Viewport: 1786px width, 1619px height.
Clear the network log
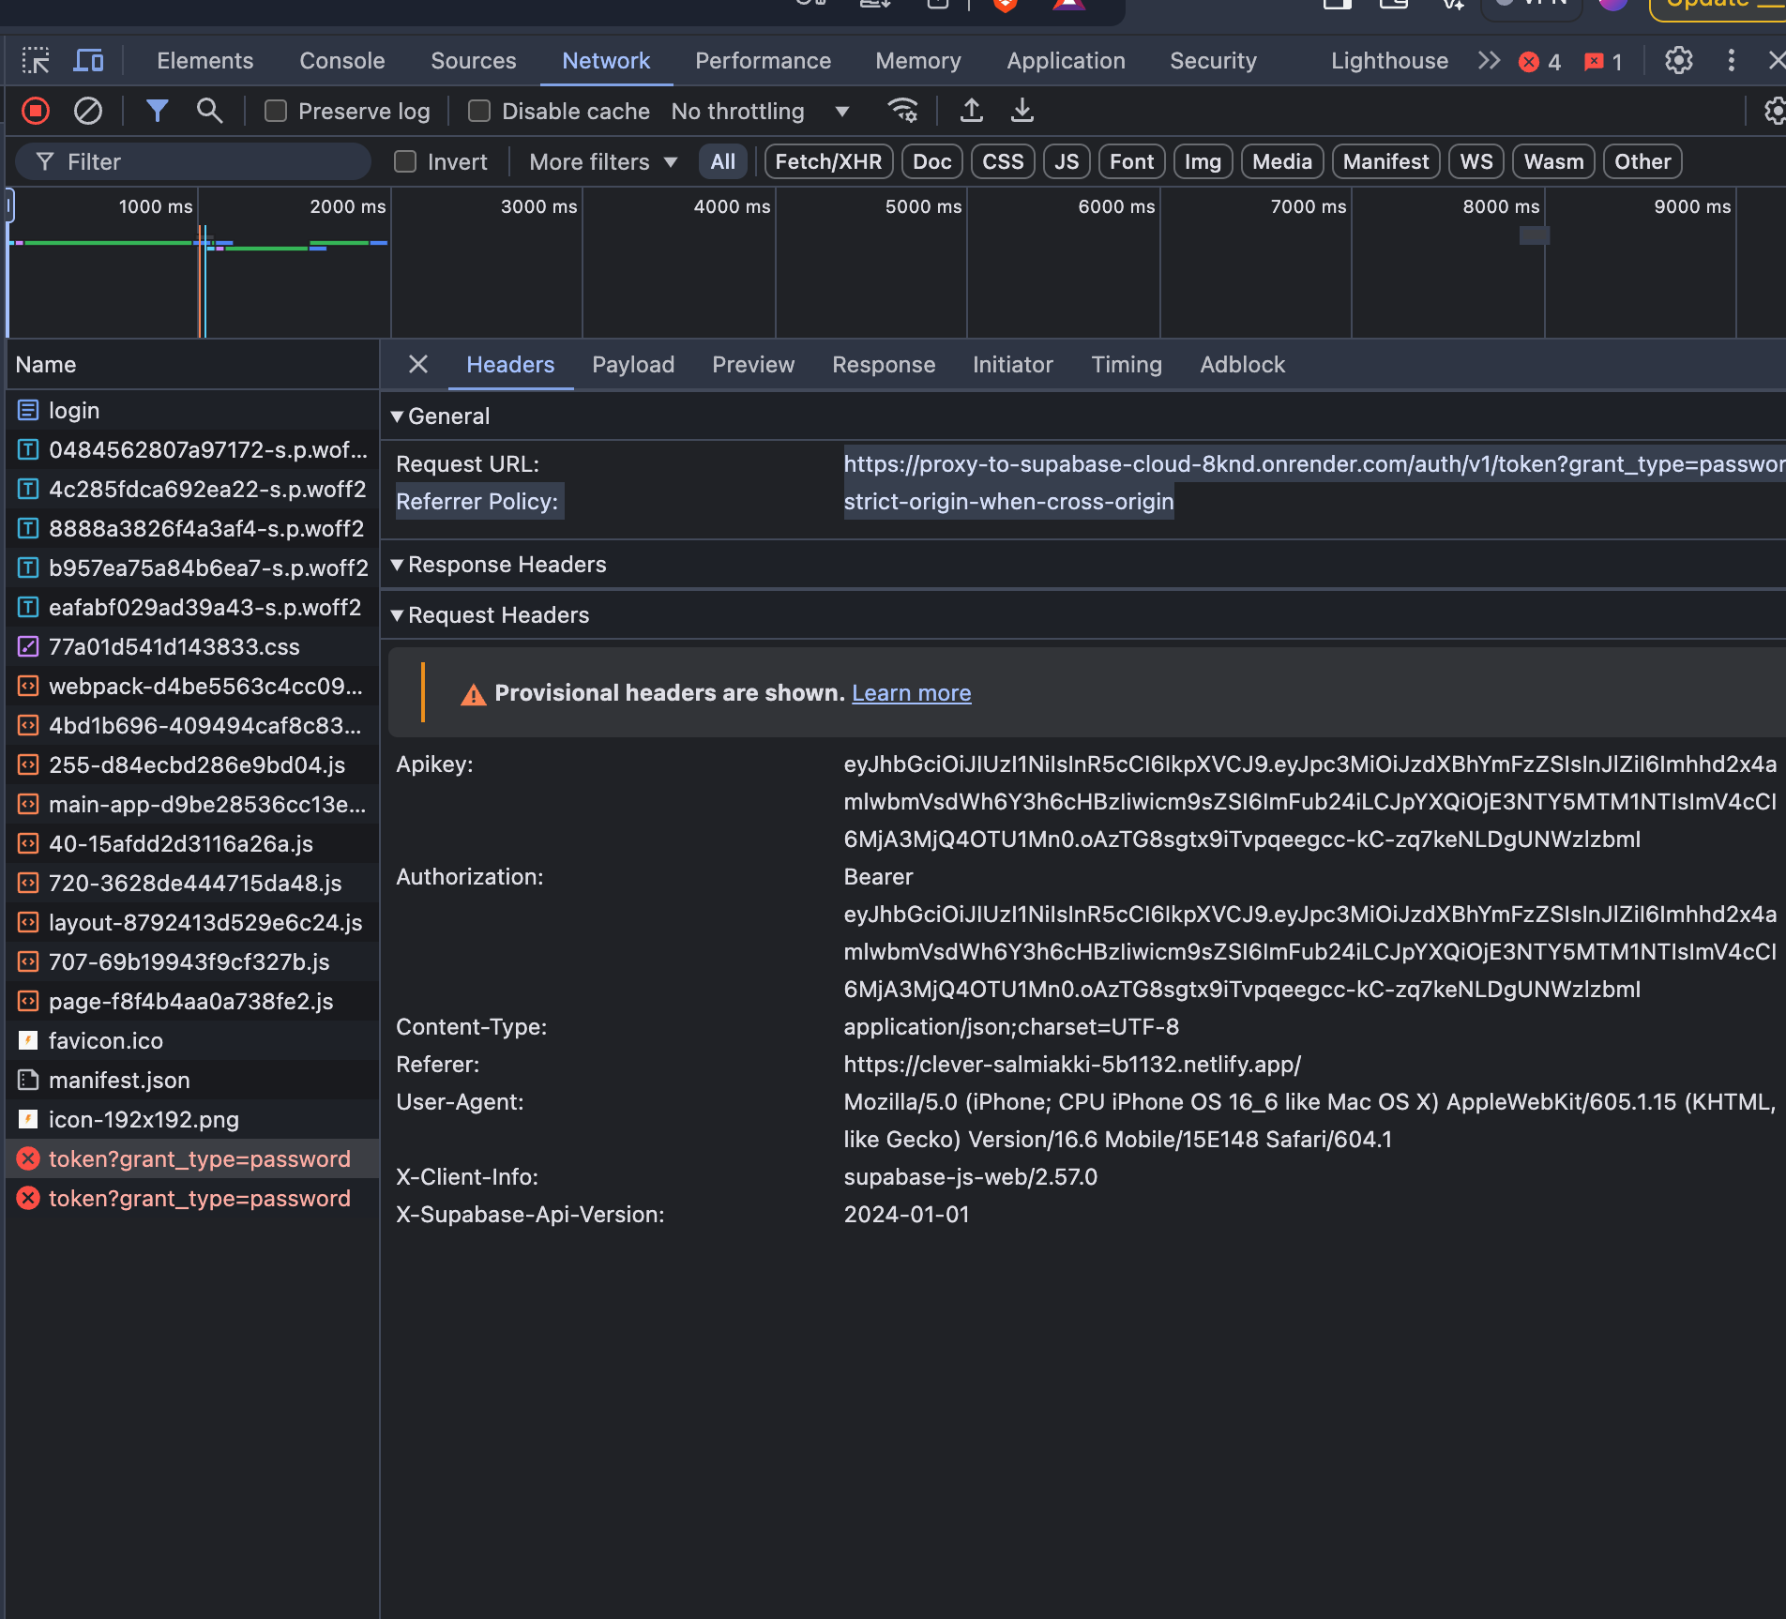(x=88, y=112)
